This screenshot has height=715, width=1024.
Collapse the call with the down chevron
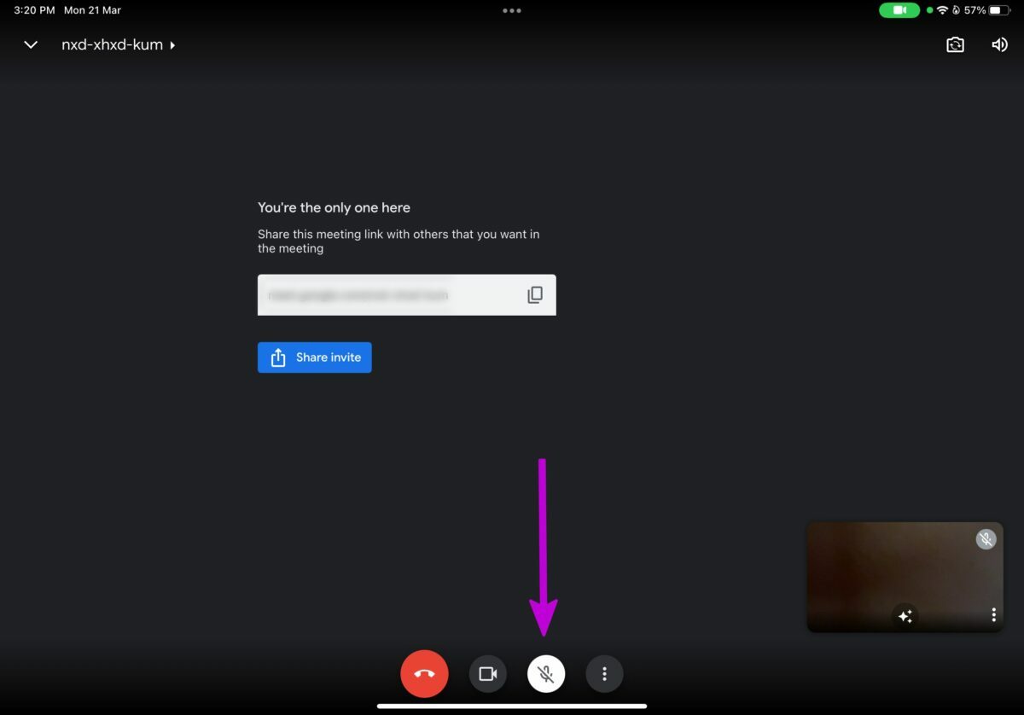click(31, 45)
